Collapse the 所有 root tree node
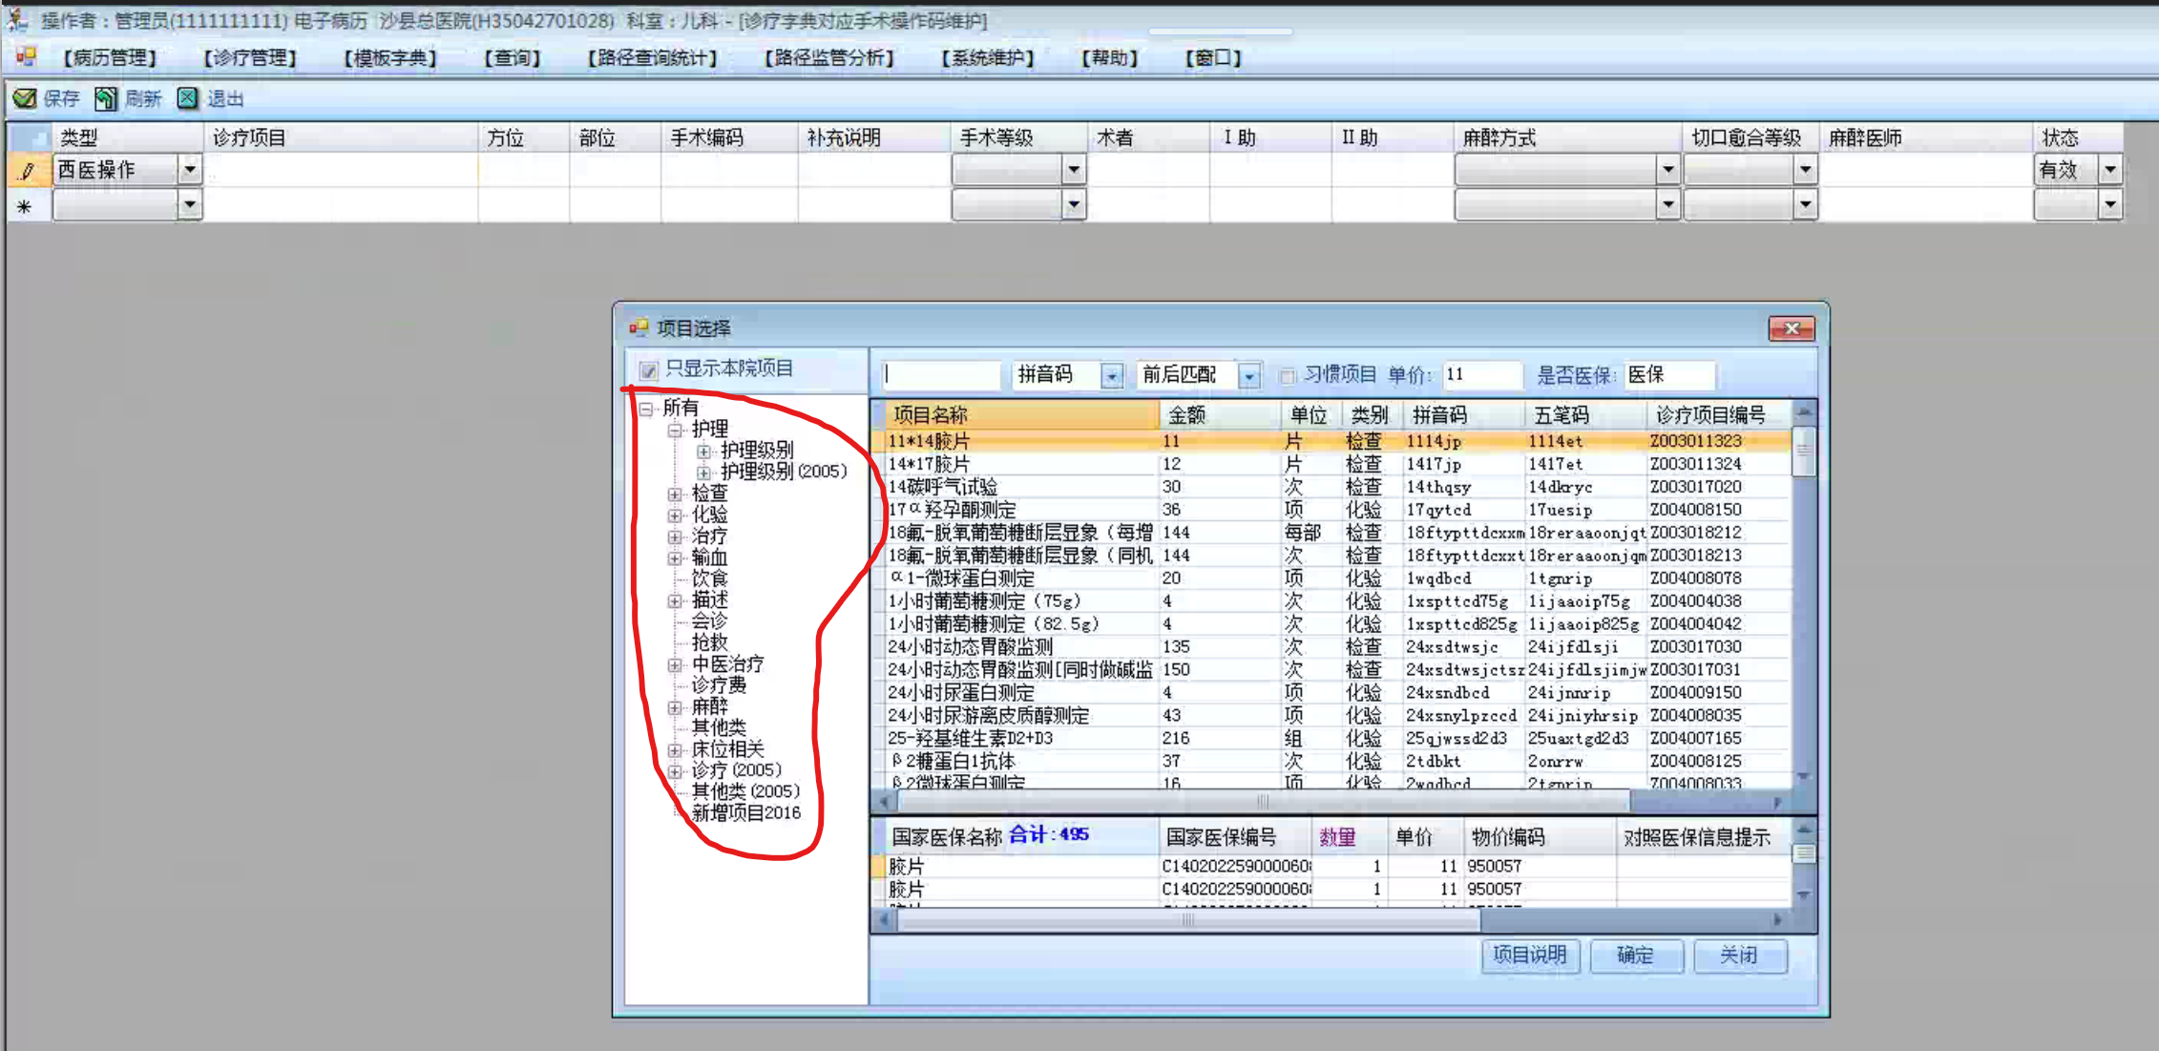This screenshot has height=1051, width=2159. [x=646, y=409]
